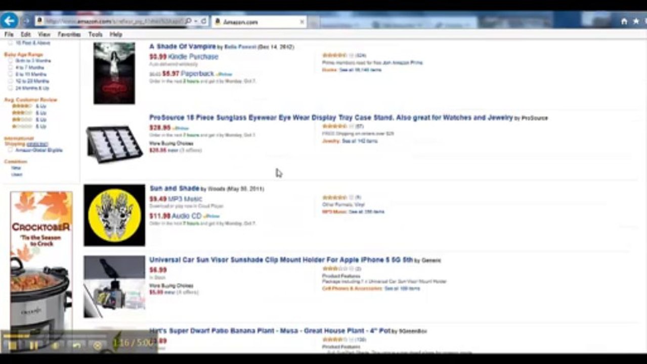Check the 24 Months & Up box
647x364 pixels.
[x=11, y=88]
